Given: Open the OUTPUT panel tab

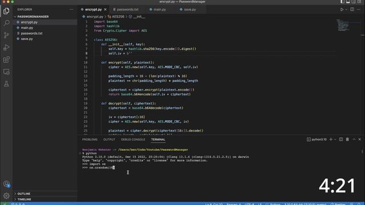Looking at the screenshot, I should tap(109, 140).
